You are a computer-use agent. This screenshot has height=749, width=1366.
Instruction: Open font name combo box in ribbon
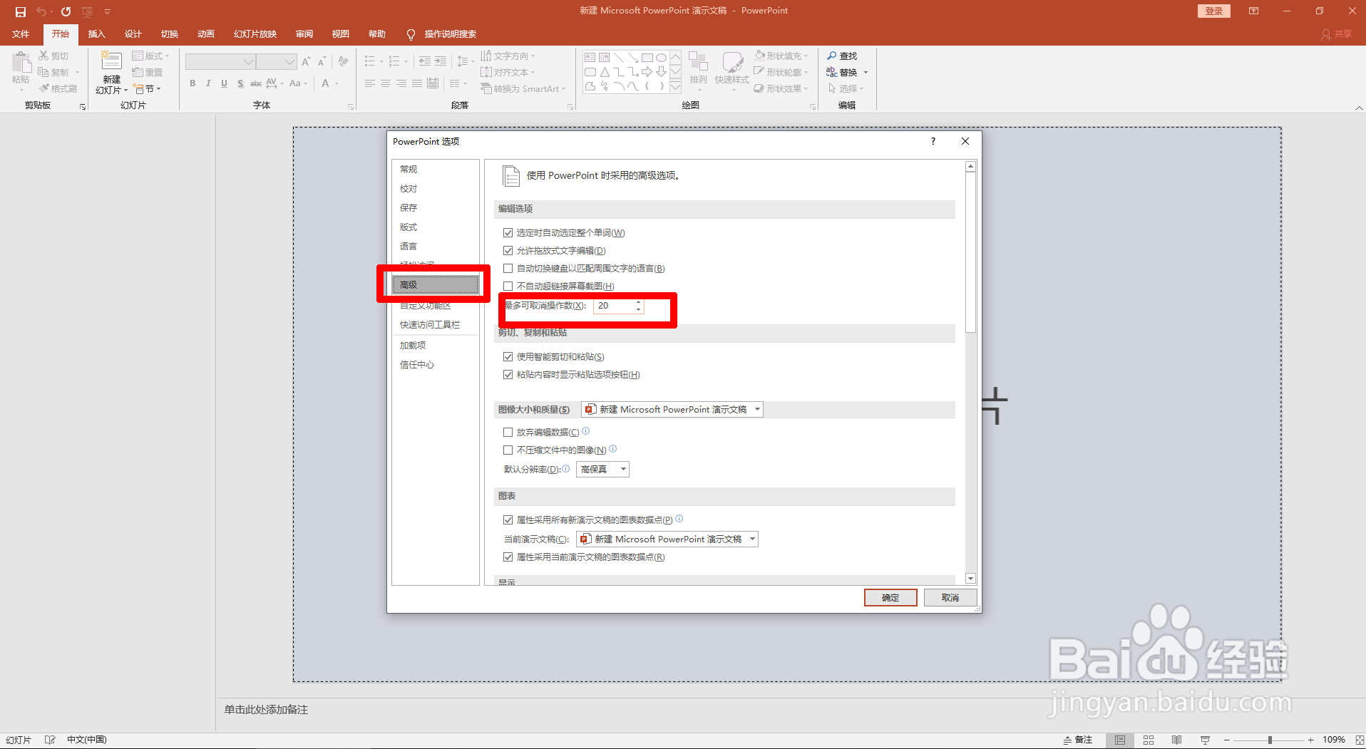(x=220, y=62)
